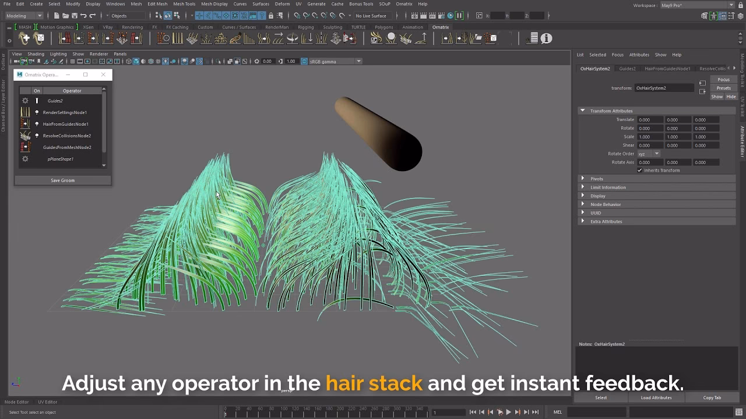Click the add hair shelf icon
The width and height of the screenshot is (746, 419).
tap(24, 38)
